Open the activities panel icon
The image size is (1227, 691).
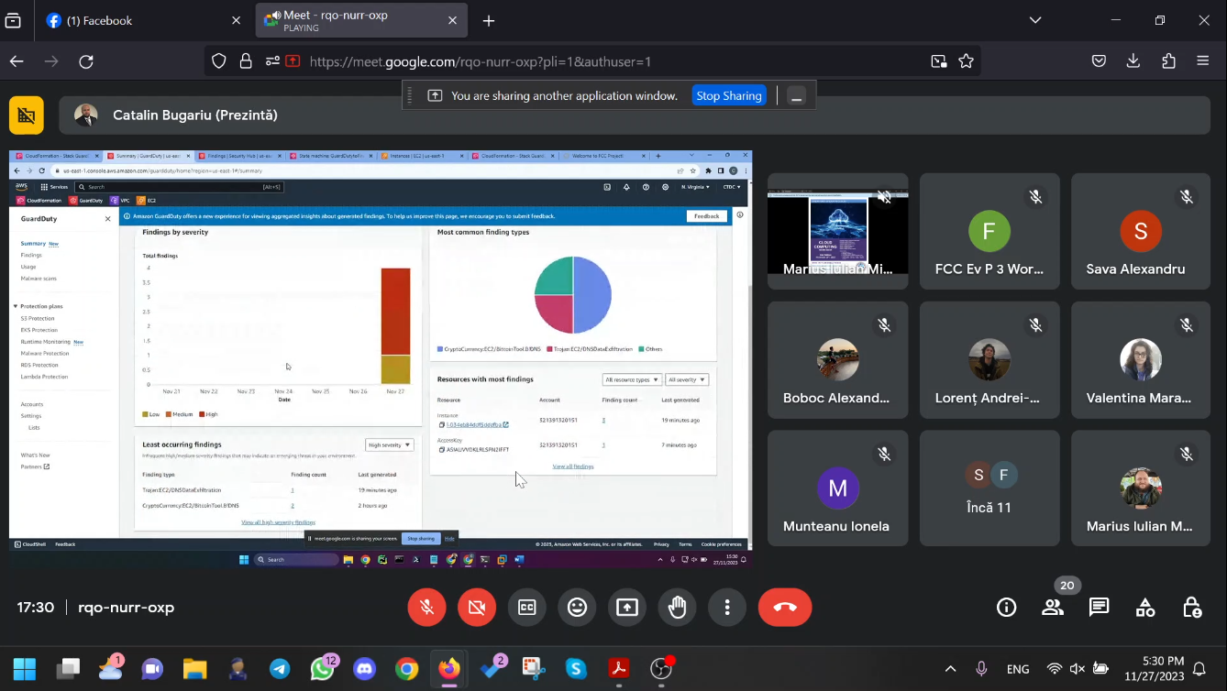pyautogui.click(x=1145, y=607)
